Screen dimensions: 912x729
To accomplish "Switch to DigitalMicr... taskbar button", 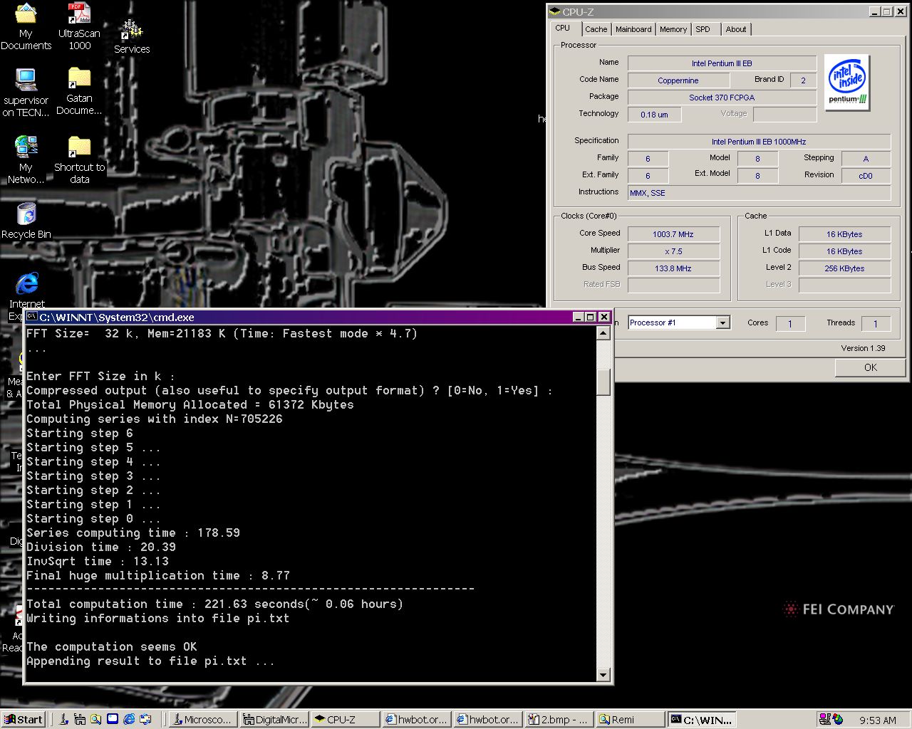I will (x=274, y=720).
